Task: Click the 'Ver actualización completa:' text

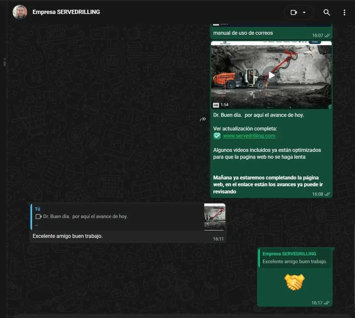Action: click(245, 128)
